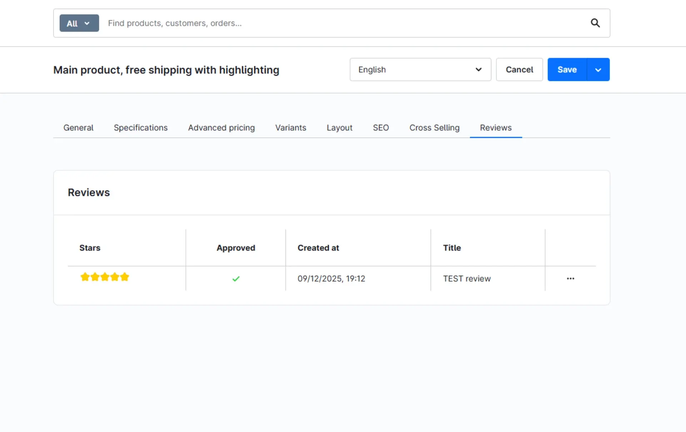Open the All search filter dropdown
Viewport: 686px width, 432px height.
[79, 23]
